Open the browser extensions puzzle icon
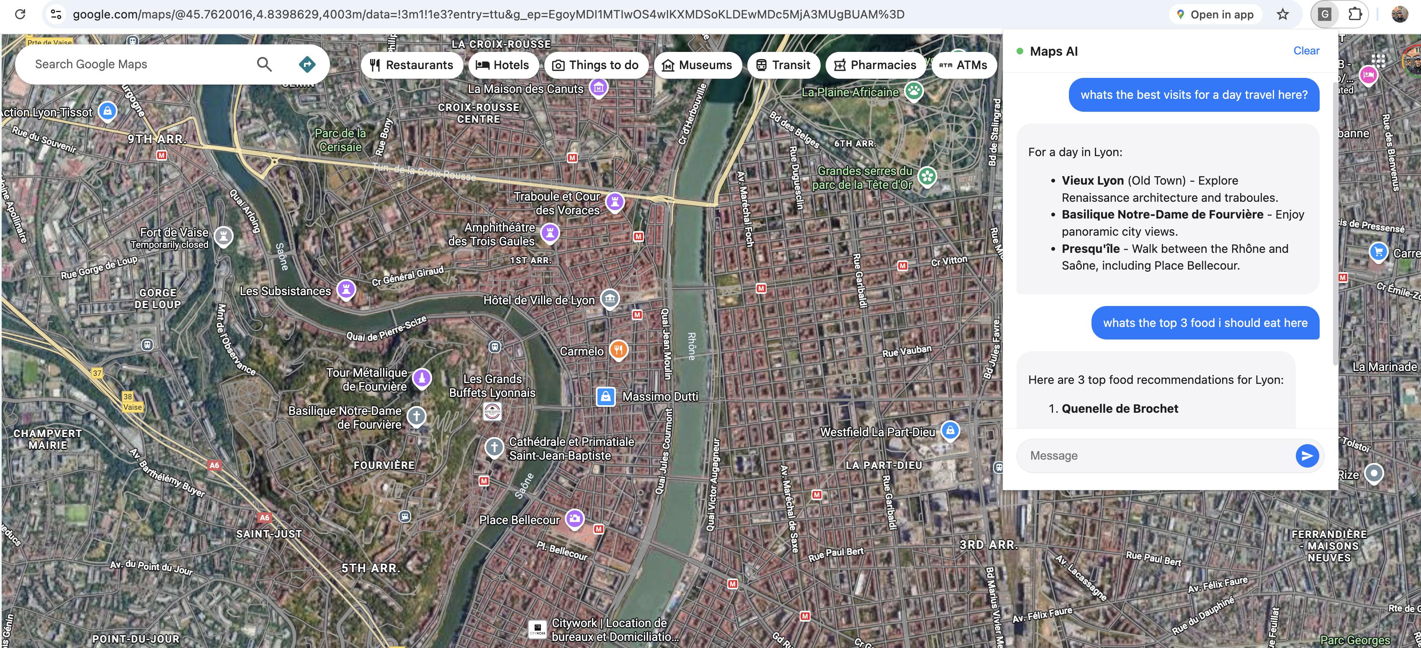 1355,14
